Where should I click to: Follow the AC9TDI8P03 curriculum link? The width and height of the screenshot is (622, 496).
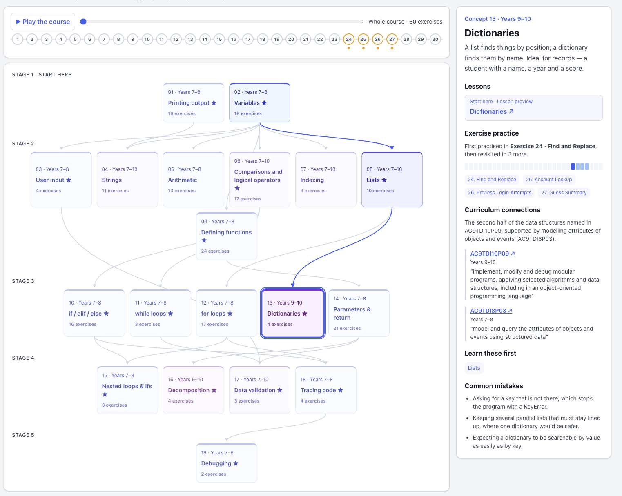tap(491, 311)
